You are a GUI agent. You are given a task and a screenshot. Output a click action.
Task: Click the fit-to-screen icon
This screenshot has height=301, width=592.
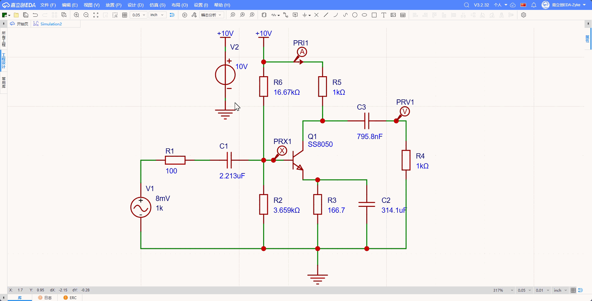(x=96, y=15)
